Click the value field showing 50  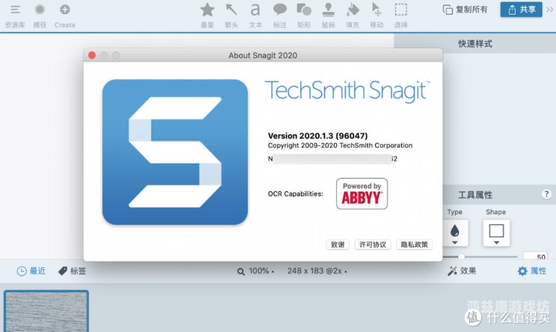[x=535, y=256]
